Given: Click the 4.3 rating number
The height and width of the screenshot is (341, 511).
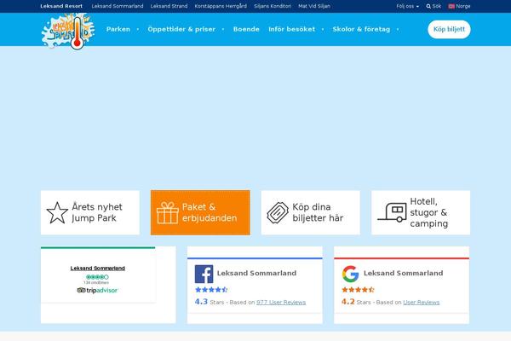Looking at the screenshot, I should [x=201, y=302].
